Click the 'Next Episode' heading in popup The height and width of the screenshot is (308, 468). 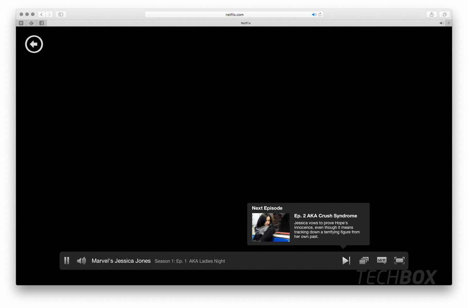click(267, 208)
